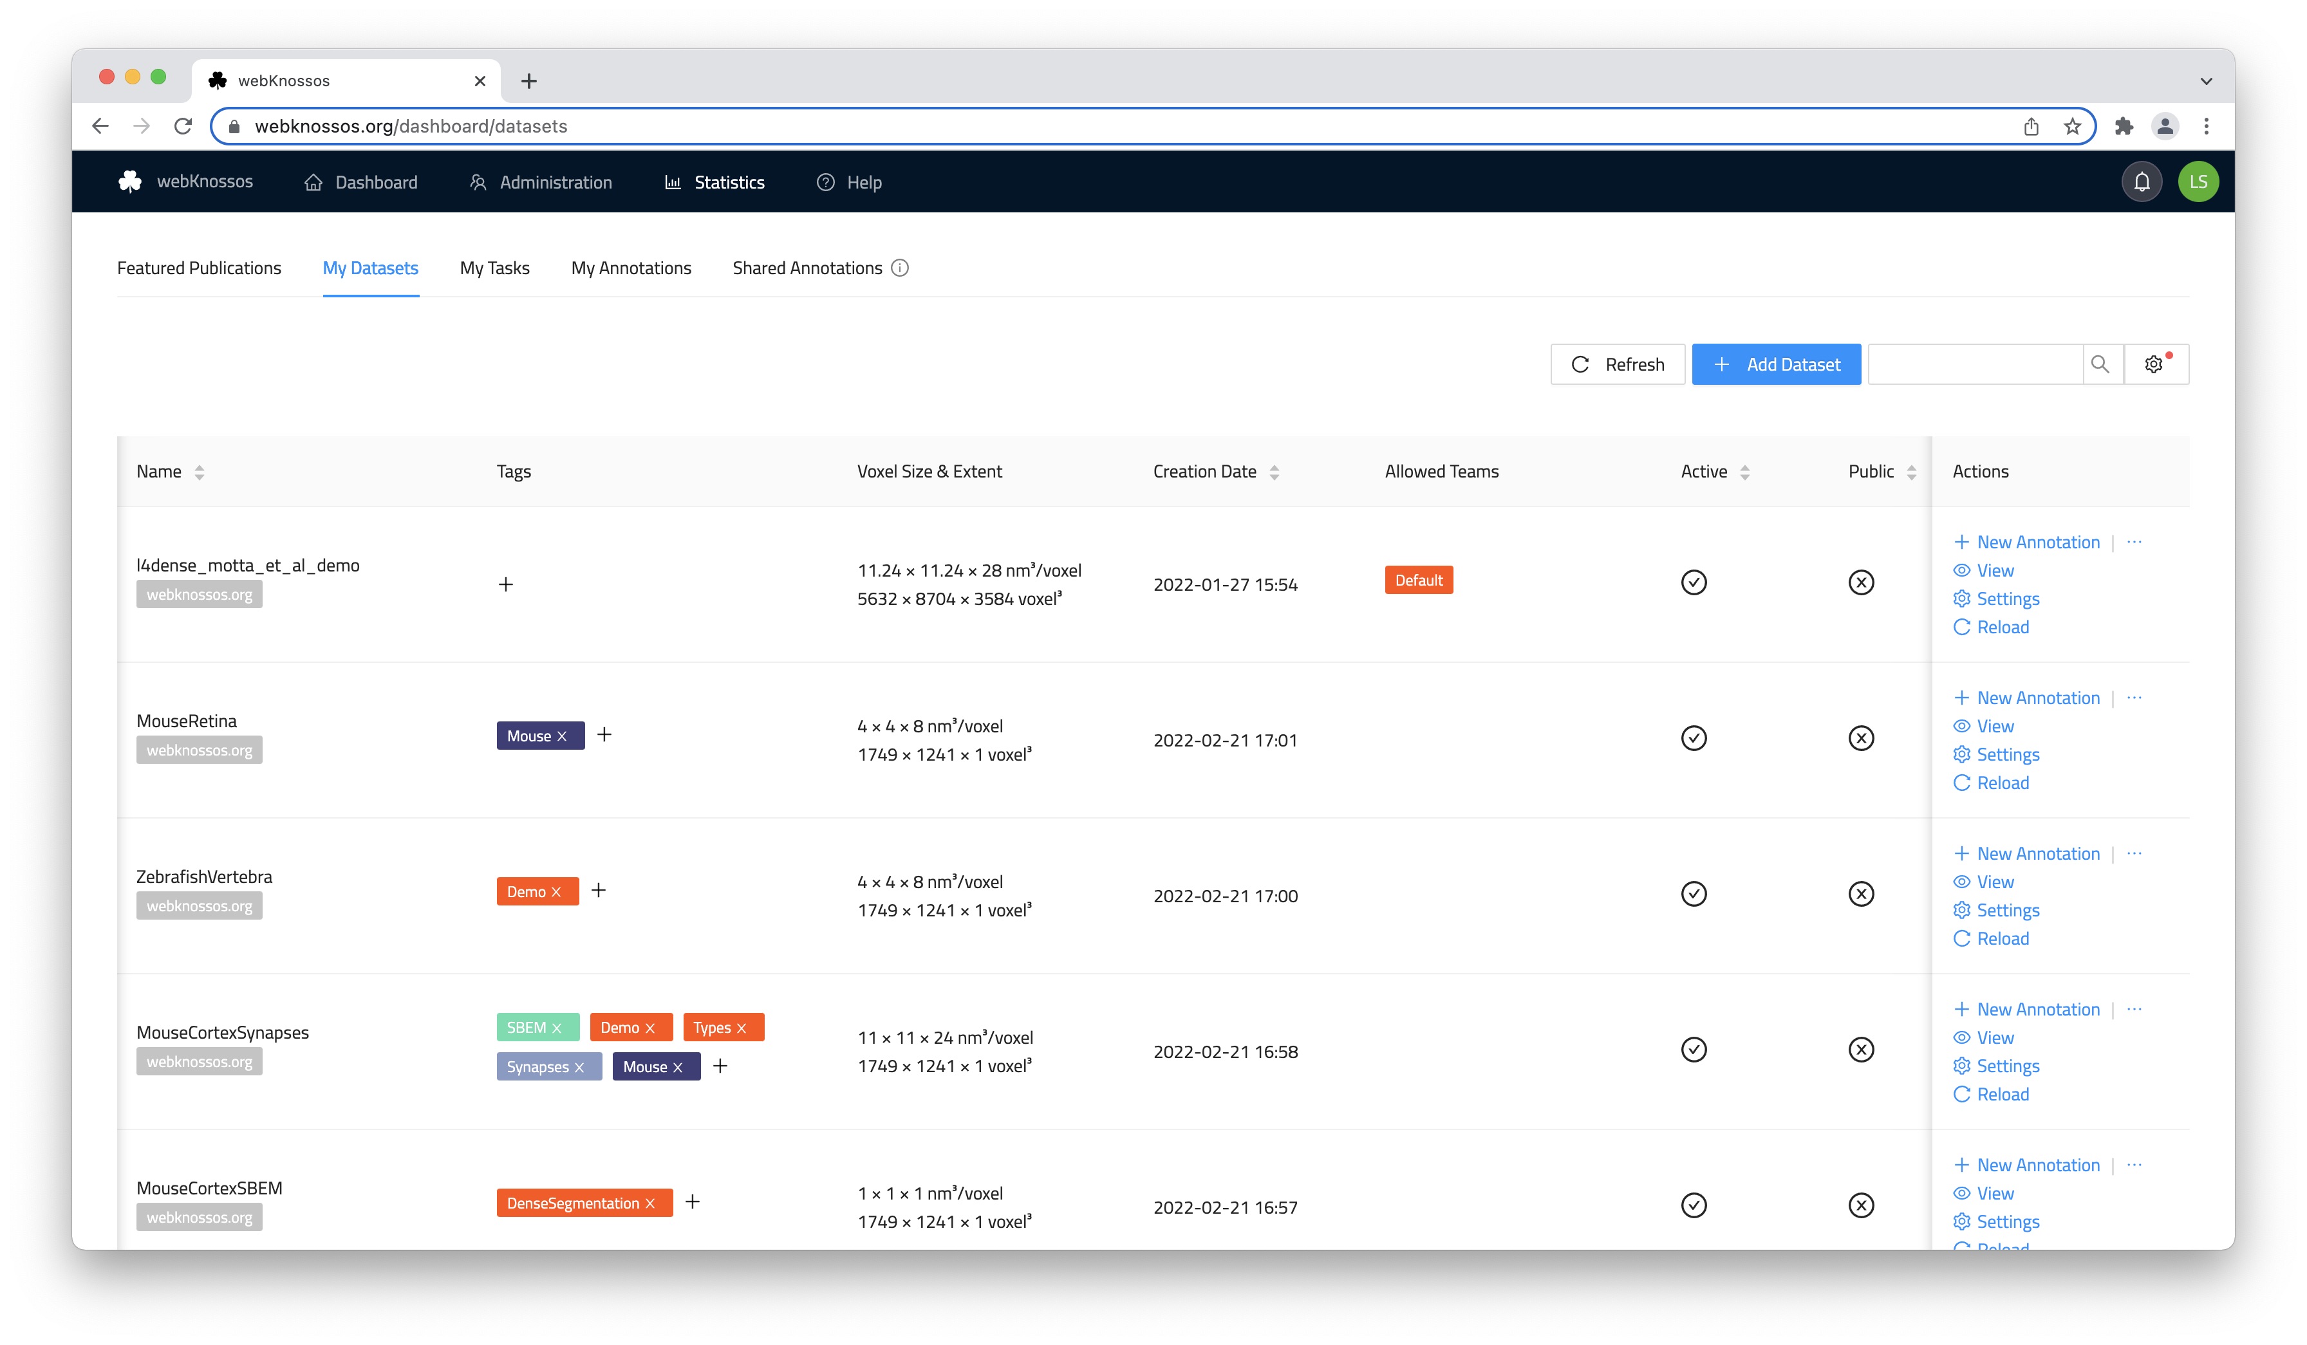The image size is (2307, 1345).
Task: Add a tag to MouseRetina with the plus icon
Action: click(604, 735)
